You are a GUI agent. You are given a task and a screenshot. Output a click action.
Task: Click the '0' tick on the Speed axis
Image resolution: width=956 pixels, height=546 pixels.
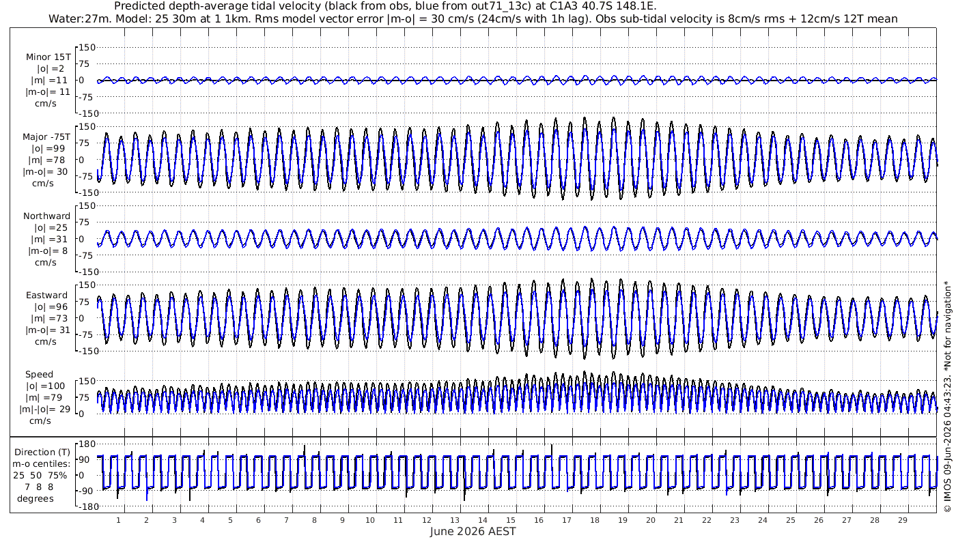pos(81,414)
